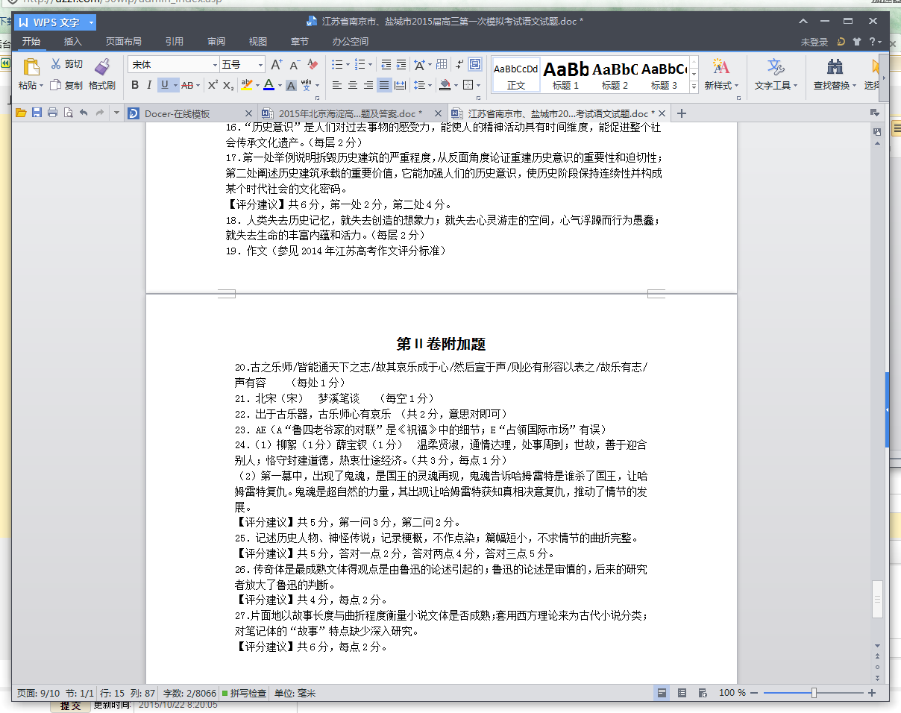Save the document with the floppy icon

[x=37, y=113]
